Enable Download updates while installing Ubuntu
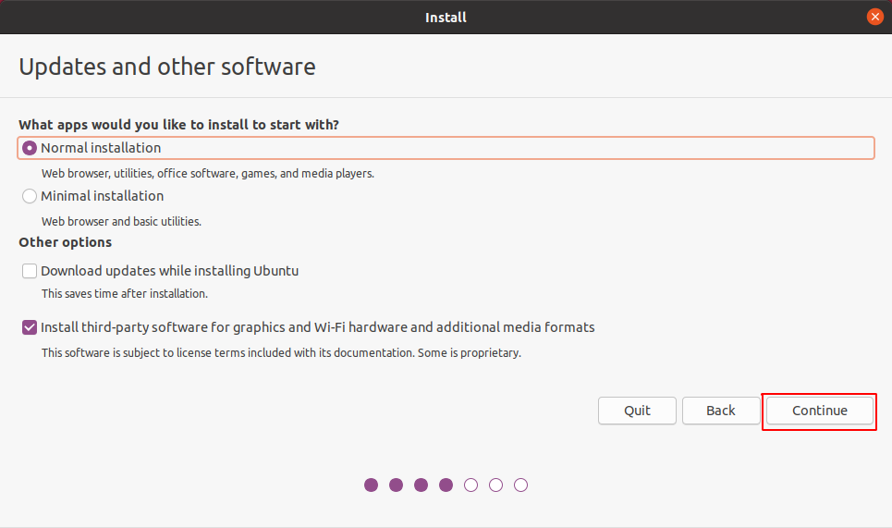This screenshot has width=892, height=528. click(x=30, y=271)
